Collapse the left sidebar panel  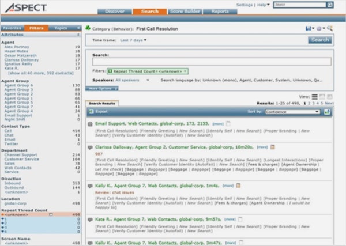(78, 28)
